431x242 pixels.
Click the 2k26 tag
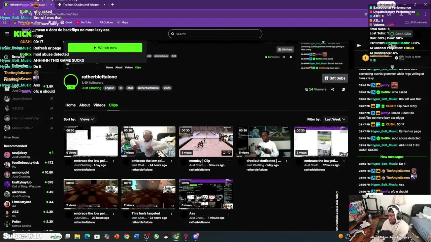(167, 88)
